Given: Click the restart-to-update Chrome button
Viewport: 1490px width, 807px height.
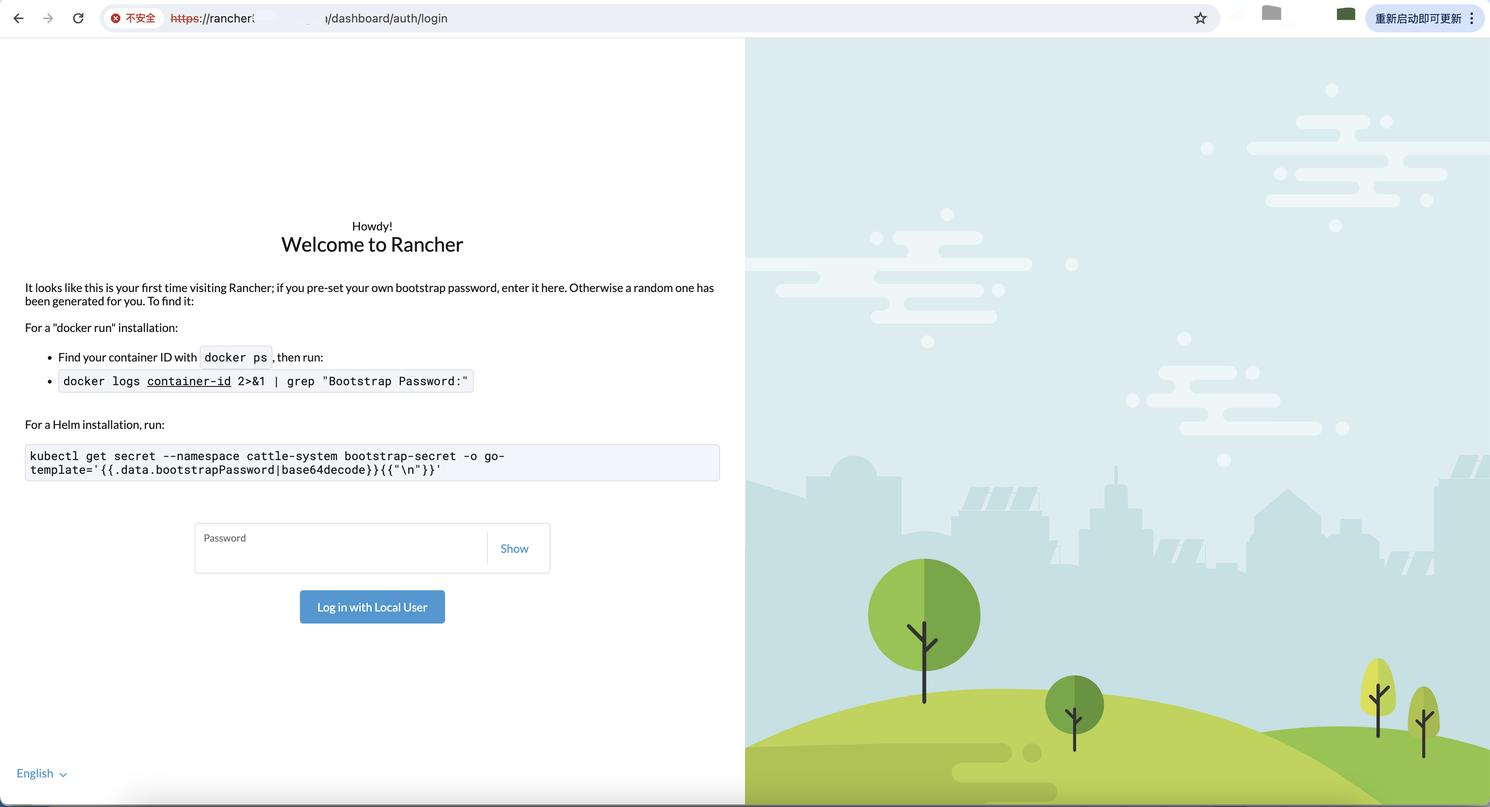Looking at the screenshot, I should point(1418,19).
